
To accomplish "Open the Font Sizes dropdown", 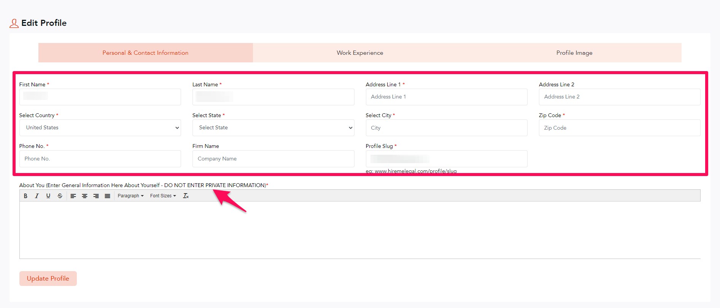I will [163, 196].
